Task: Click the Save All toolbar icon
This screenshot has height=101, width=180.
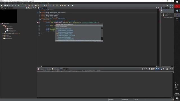Action: point(7,5)
